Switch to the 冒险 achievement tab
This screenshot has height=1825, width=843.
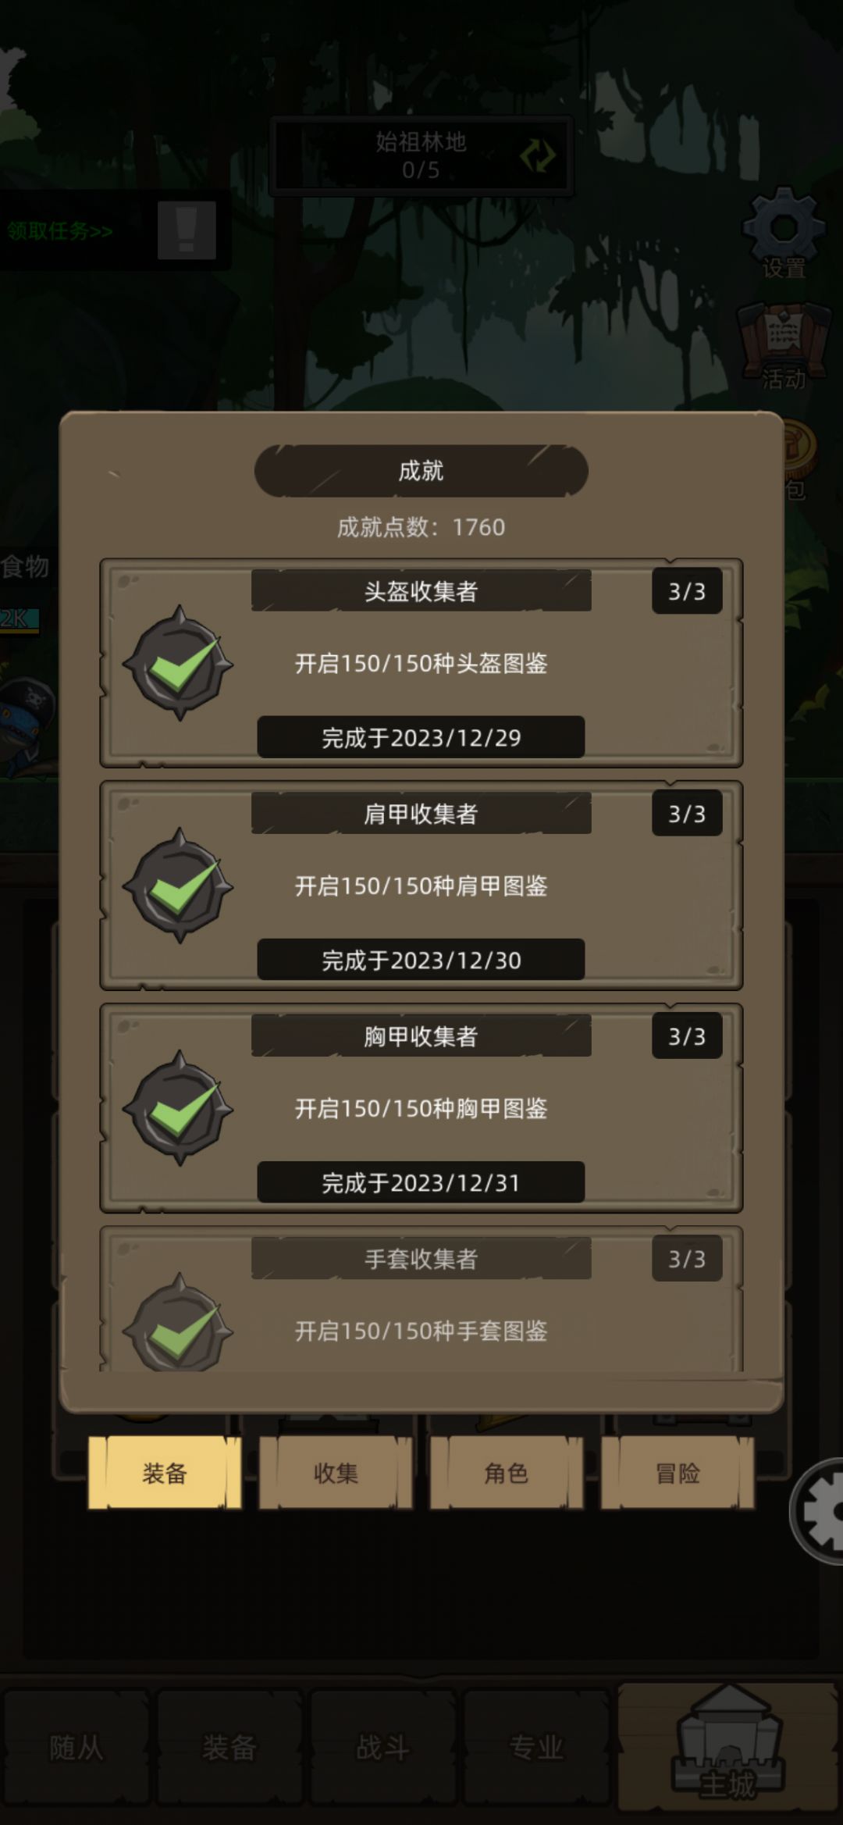tap(678, 1473)
